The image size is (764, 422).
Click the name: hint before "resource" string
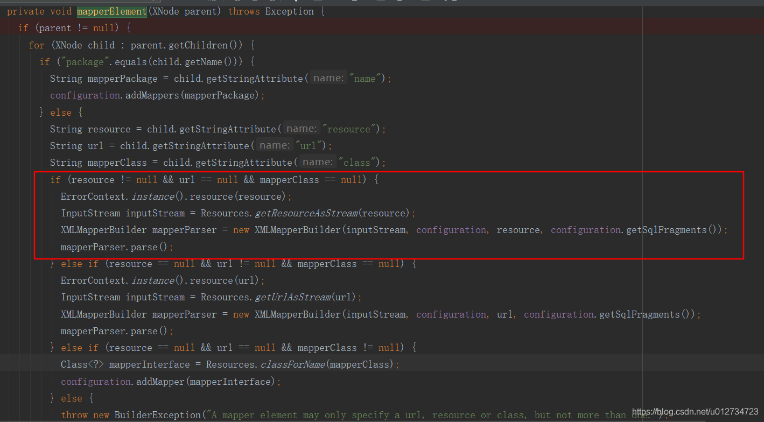point(300,129)
